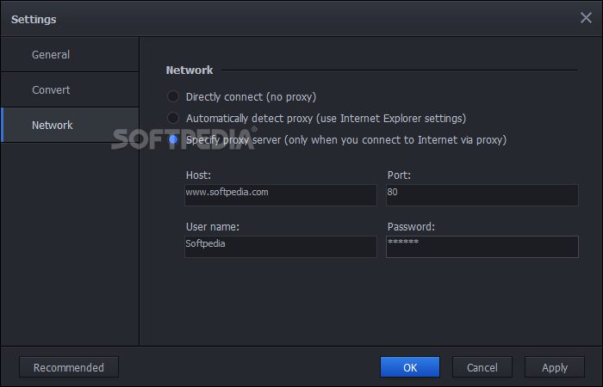Click the Port: label
Viewport: 603px width, 387px height.
click(399, 175)
